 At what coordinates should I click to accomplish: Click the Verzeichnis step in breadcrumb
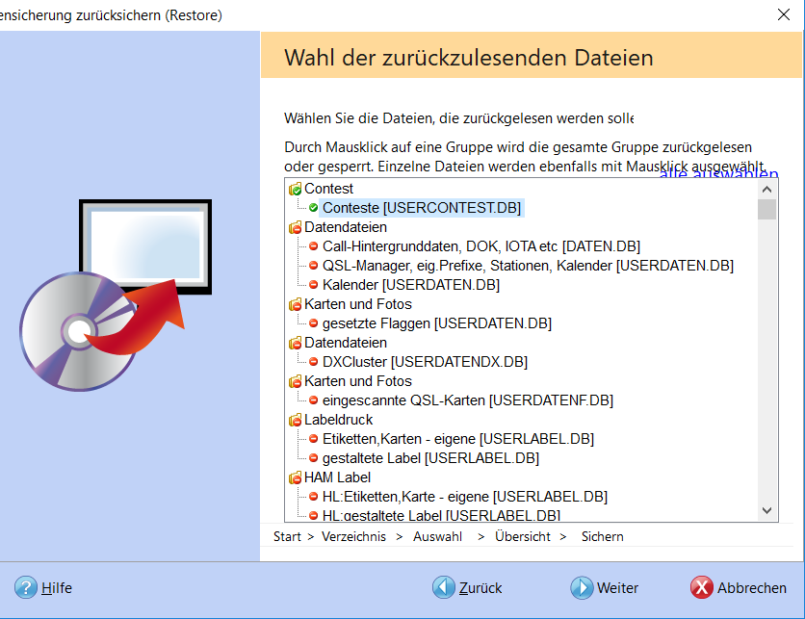pos(353,536)
